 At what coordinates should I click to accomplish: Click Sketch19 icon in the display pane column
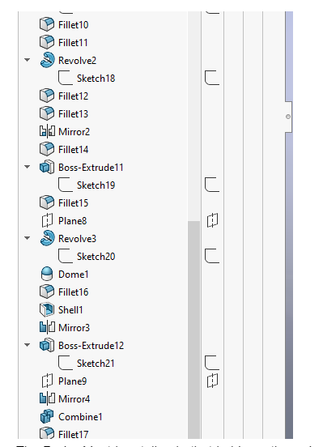point(212,185)
